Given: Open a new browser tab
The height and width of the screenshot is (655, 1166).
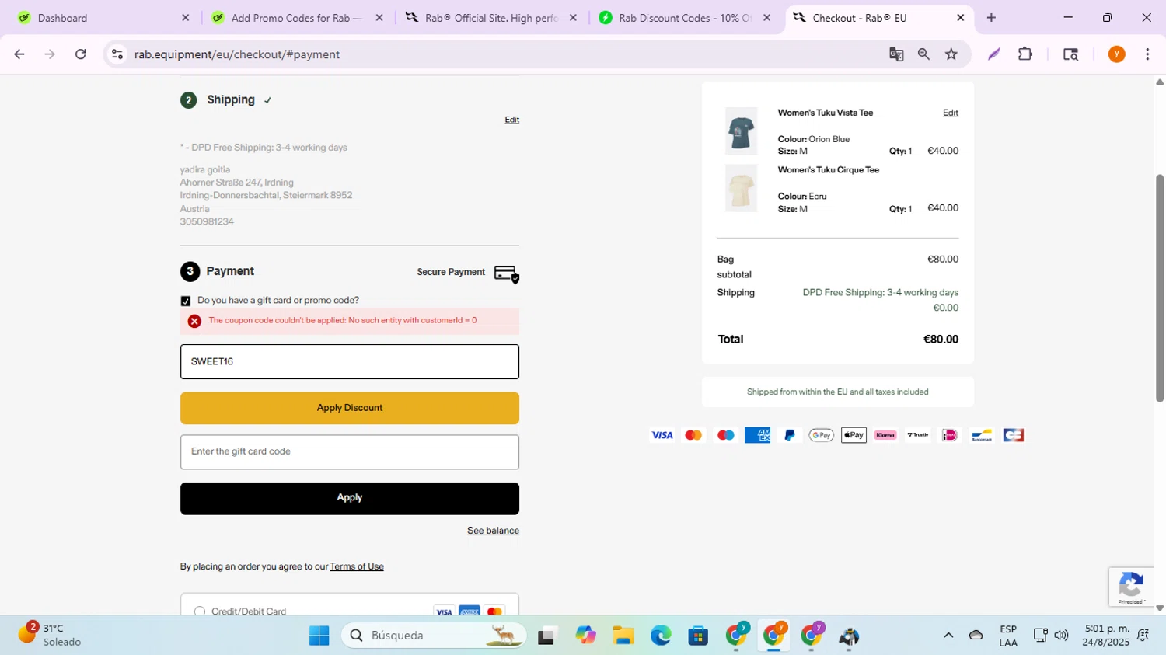Looking at the screenshot, I should (x=991, y=18).
